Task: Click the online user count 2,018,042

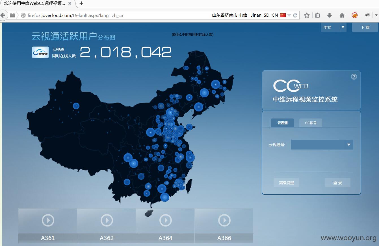Action: coord(126,52)
